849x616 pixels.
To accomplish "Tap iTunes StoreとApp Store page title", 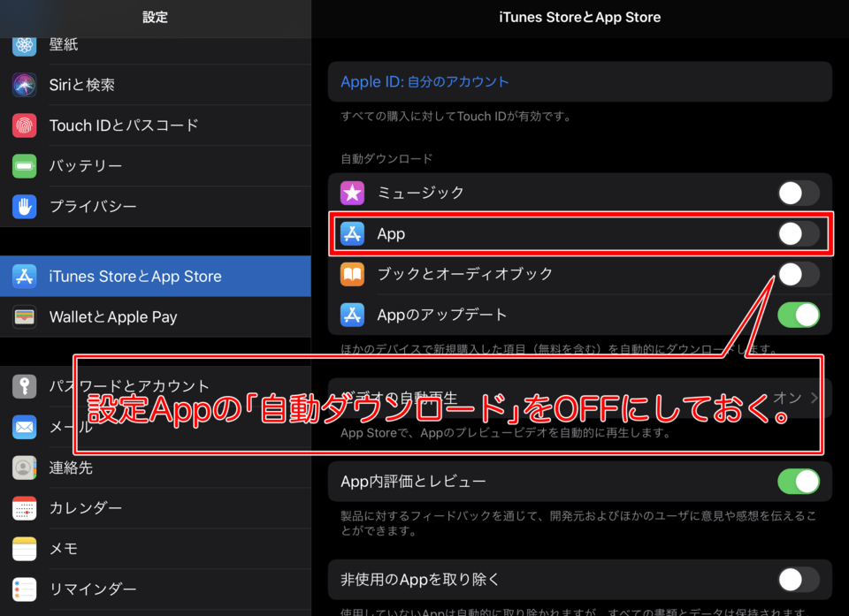I will tap(580, 18).
